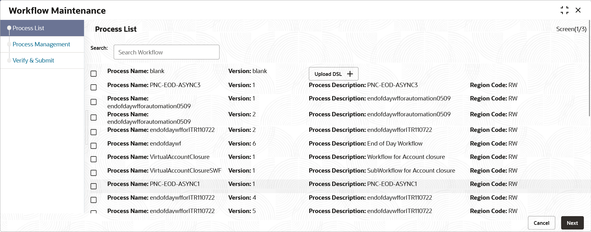Tick the checkbox for the blank process
The height and width of the screenshot is (232, 591).
click(x=94, y=74)
